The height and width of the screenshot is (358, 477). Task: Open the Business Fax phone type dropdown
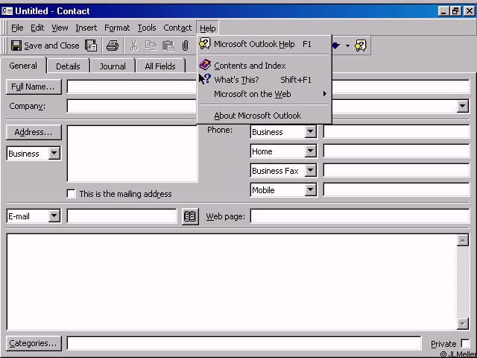tap(310, 171)
